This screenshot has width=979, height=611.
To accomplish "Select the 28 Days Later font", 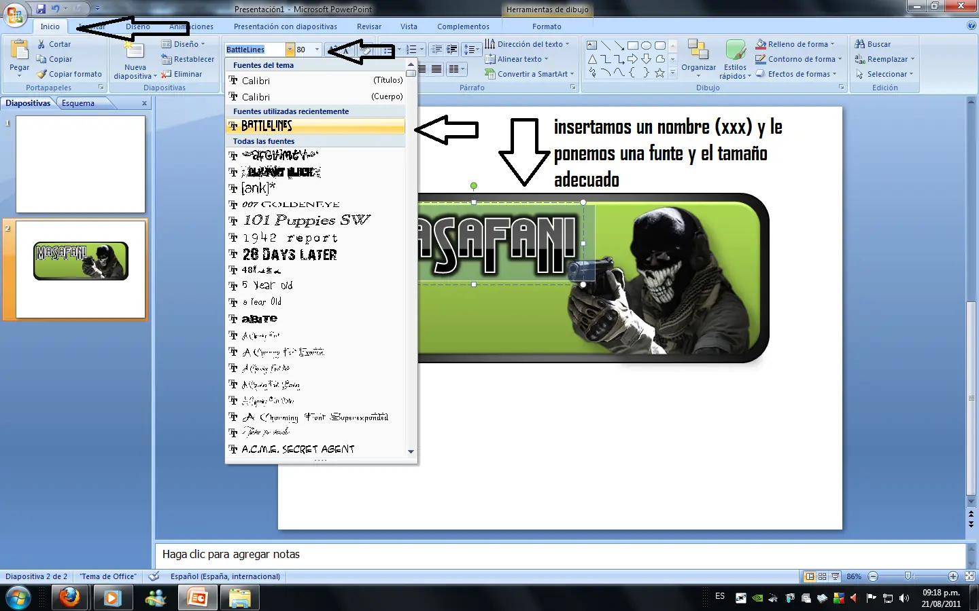I will click(315, 255).
